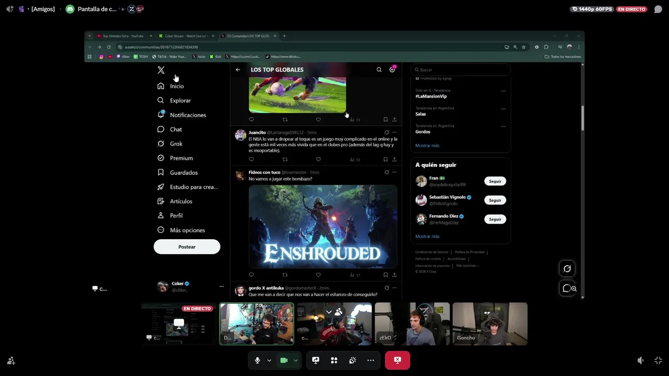Open Notificaciones in X sidebar

181,115
